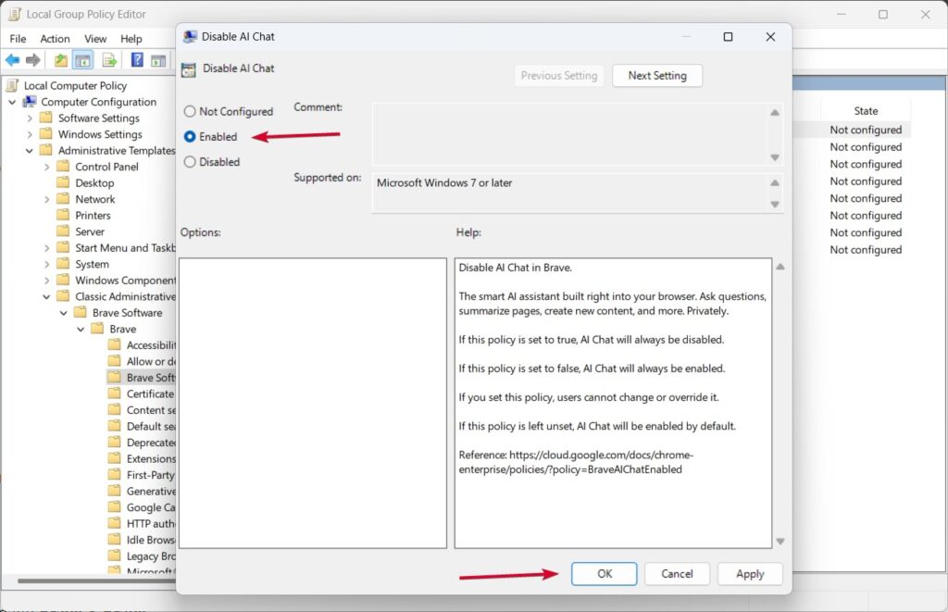Click the Help panel scroll-up arrow
The height and width of the screenshot is (612, 948).
click(780, 267)
